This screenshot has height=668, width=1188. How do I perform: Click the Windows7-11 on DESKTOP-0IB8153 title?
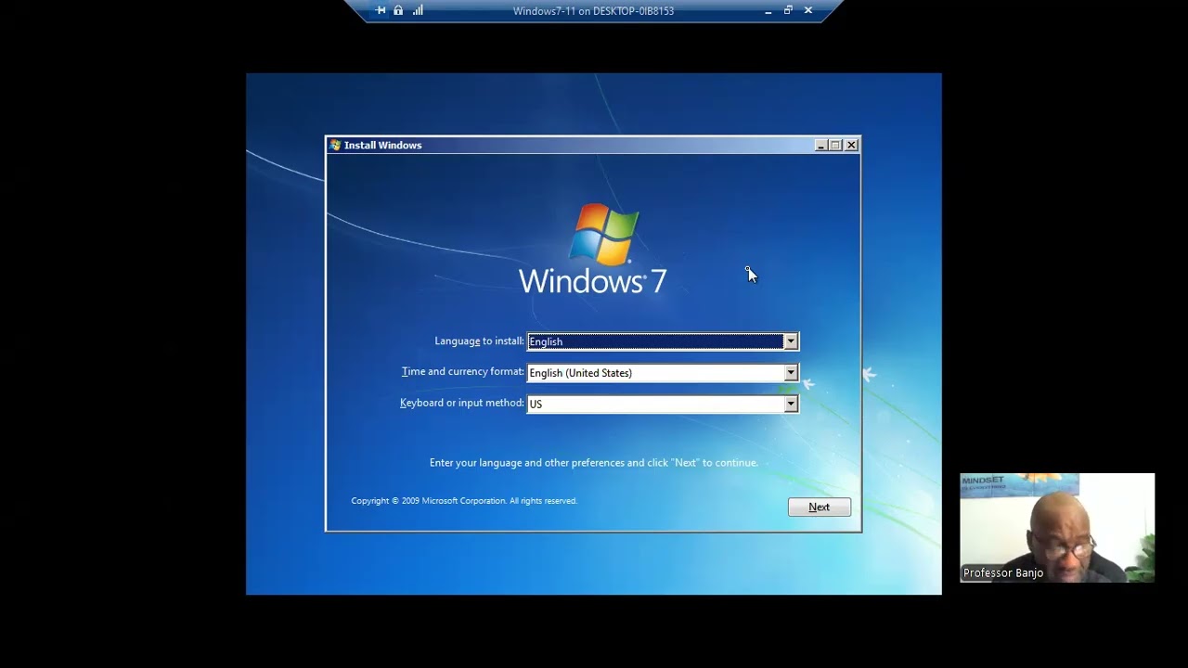point(593,11)
